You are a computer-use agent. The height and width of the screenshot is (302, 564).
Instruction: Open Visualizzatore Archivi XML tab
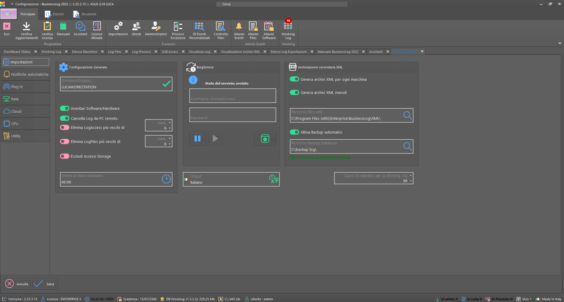coord(240,52)
